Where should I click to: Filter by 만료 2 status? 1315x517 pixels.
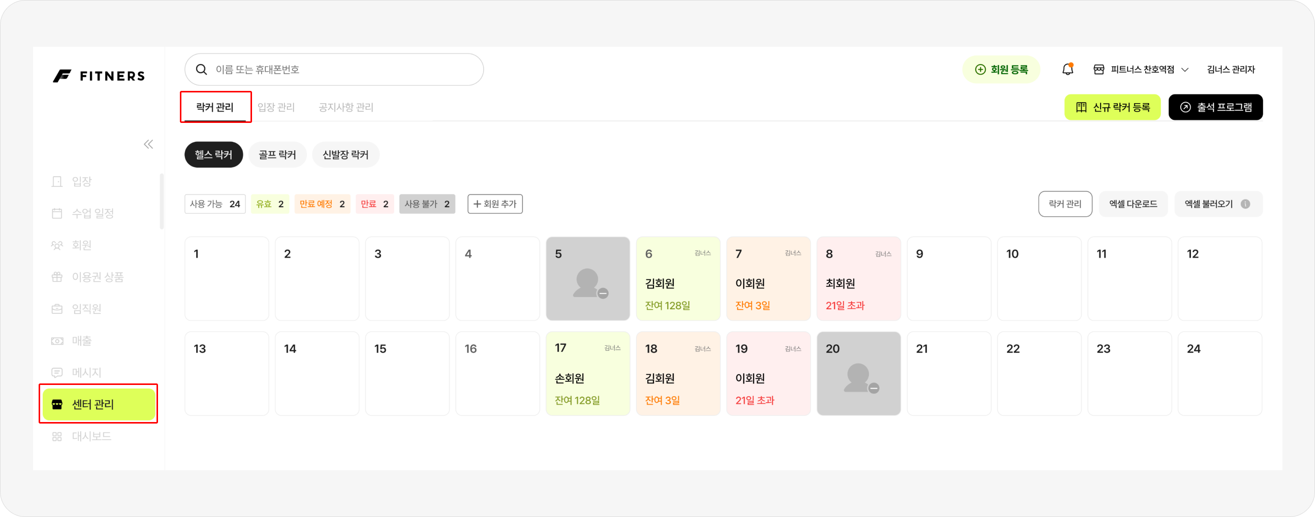(374, 204)
